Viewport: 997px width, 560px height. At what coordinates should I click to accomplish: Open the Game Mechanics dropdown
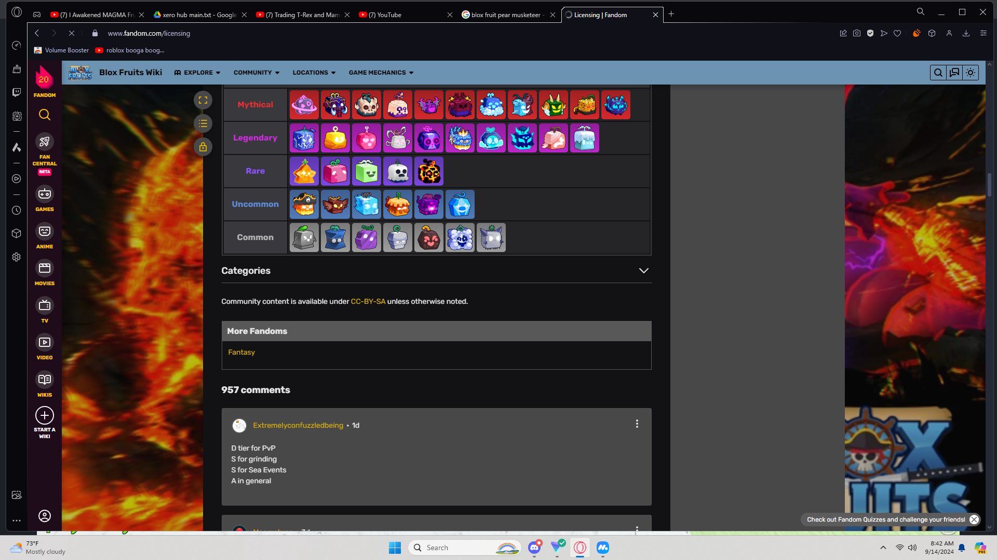tap(381, 73)
